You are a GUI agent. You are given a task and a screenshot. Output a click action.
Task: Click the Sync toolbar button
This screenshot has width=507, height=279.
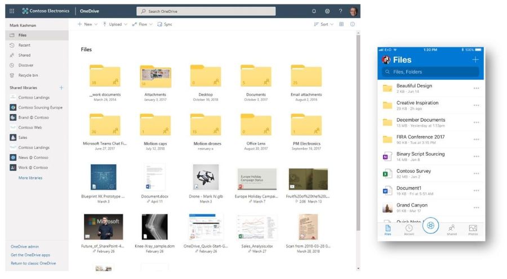(164, 24)
